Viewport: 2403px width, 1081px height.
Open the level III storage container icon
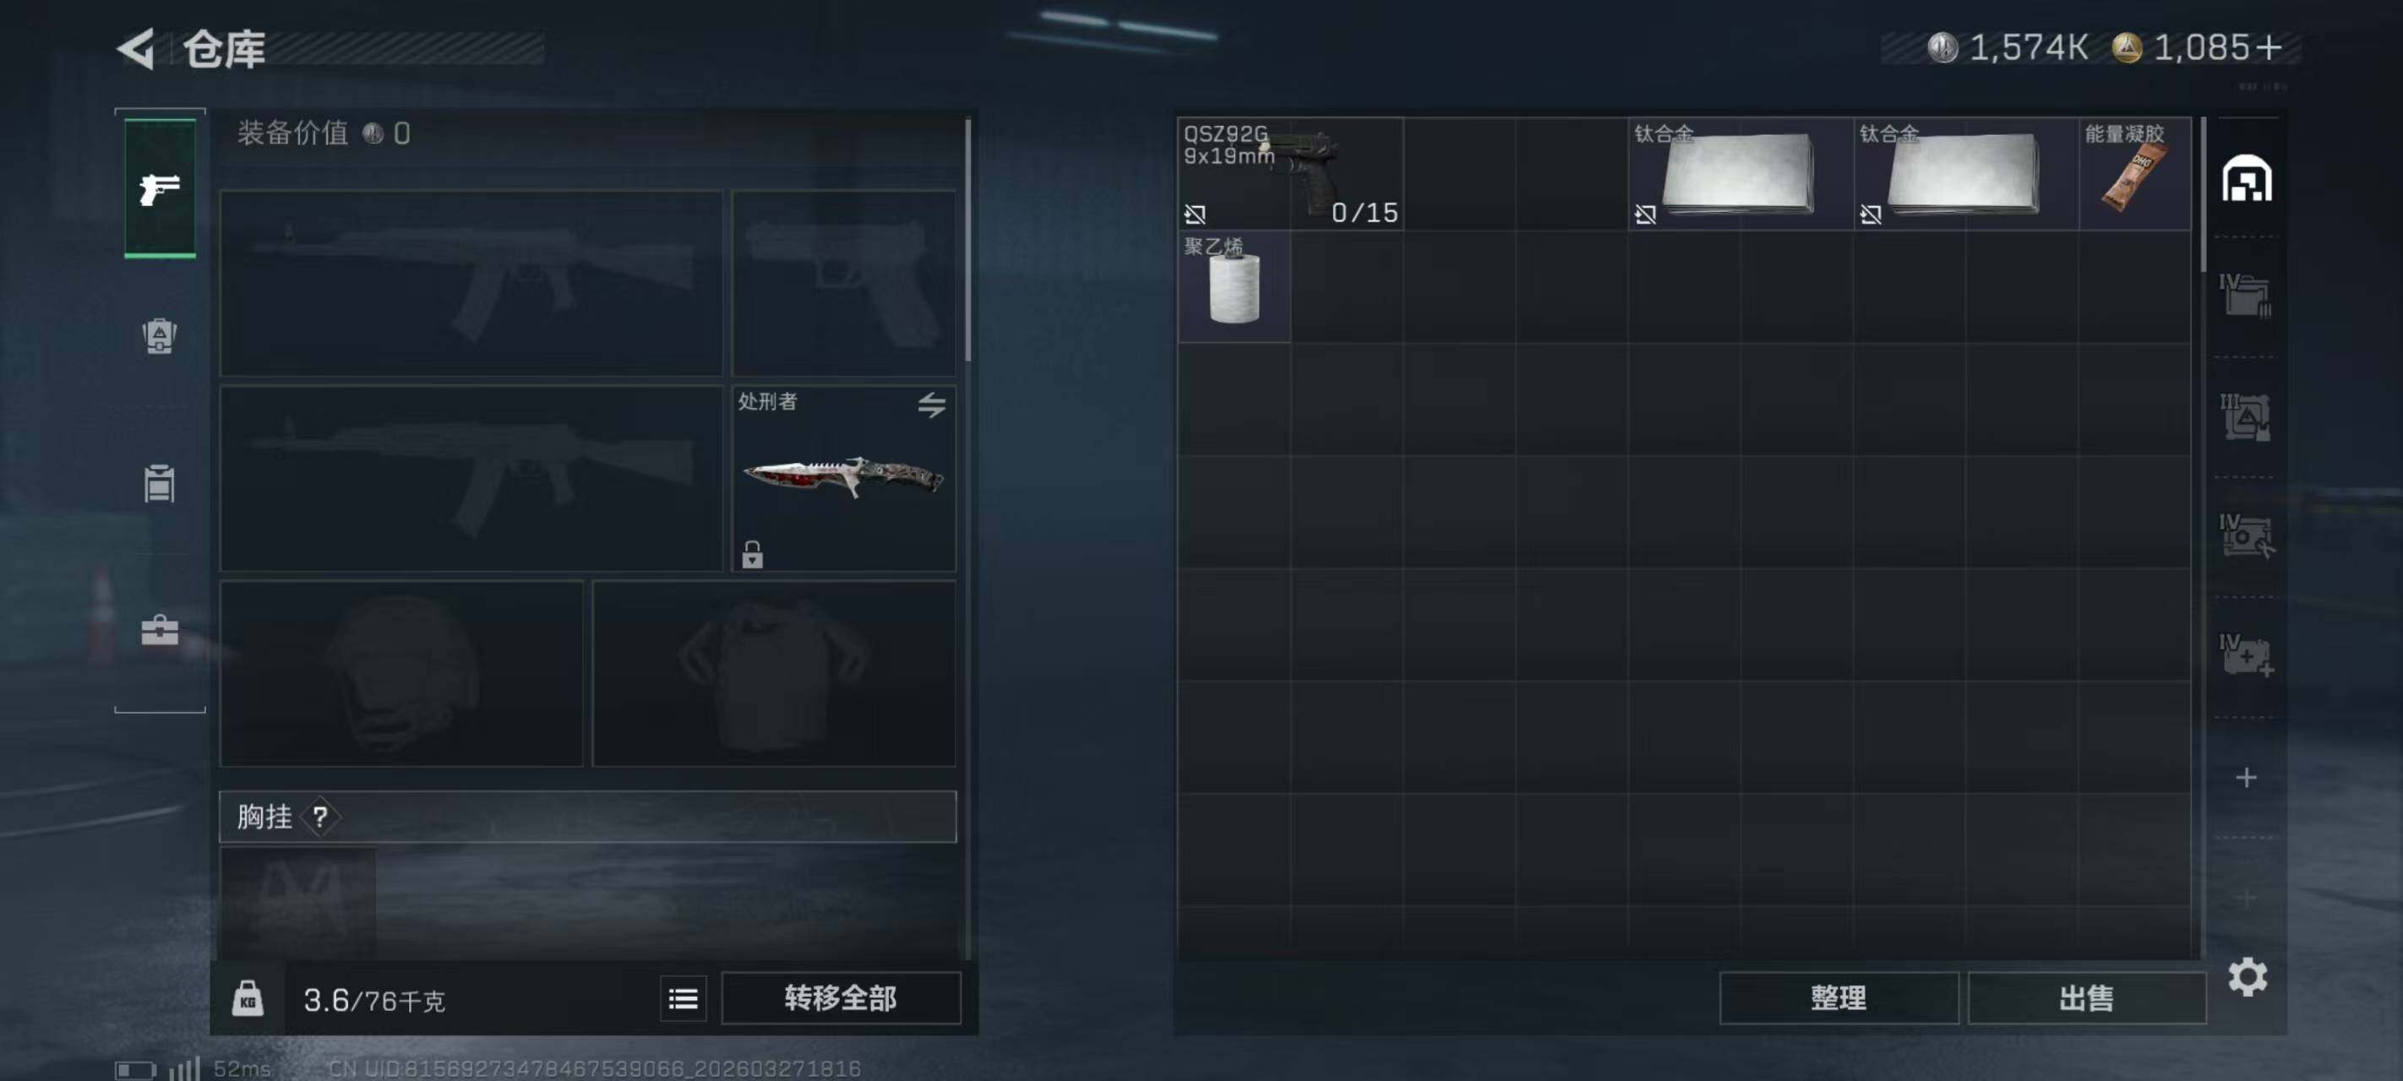pyautogui.click(x=2247, y=416)
